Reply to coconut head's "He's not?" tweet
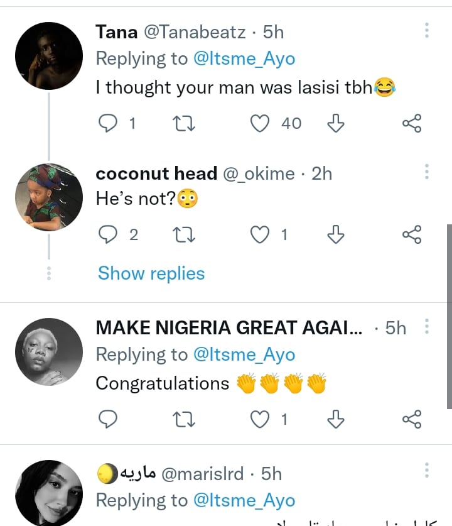 109,235
